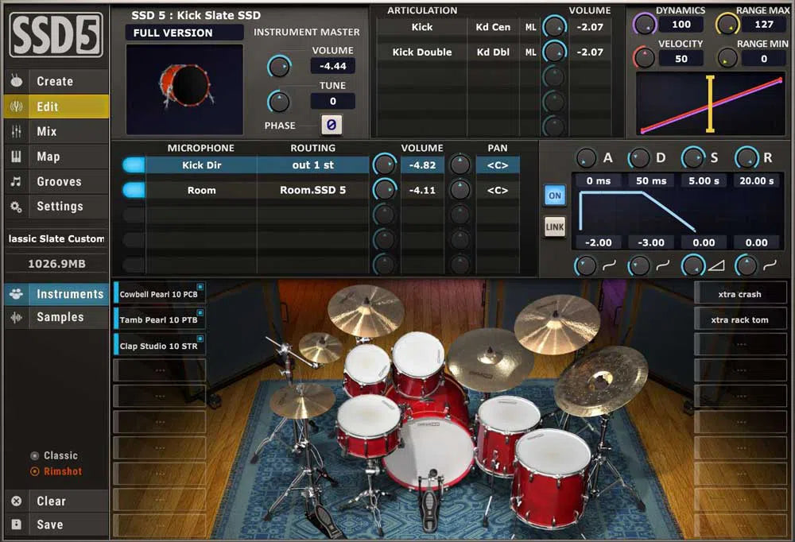Image resolution: width=795 pixels, height=542 pixels.
Task: Enable the Room microphone channel toggle
Action: coord(132,190)
